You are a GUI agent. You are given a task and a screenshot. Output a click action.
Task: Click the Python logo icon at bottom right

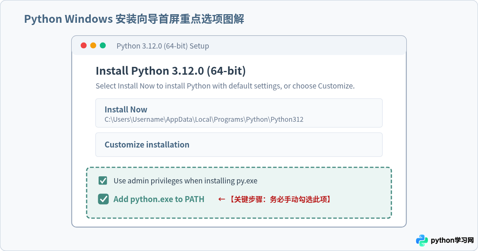pyautogui.click(x=422, y=240)
